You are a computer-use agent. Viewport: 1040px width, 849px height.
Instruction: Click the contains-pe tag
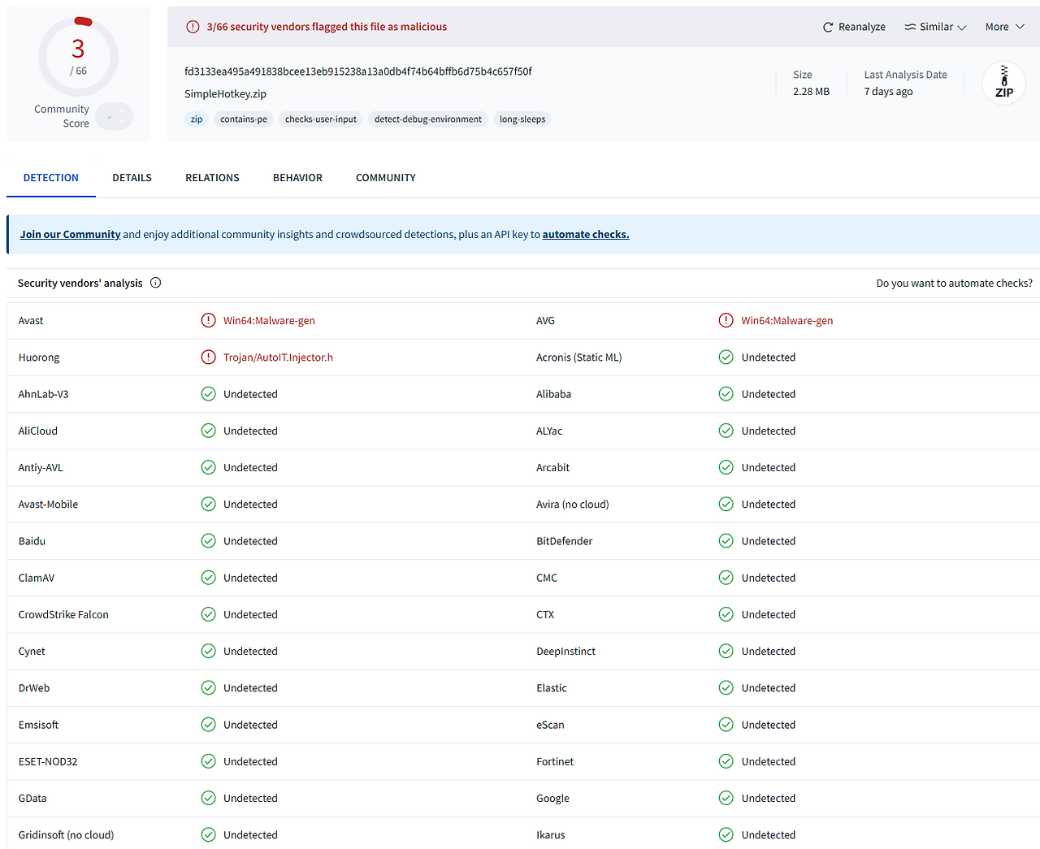[x=244, y=119]
